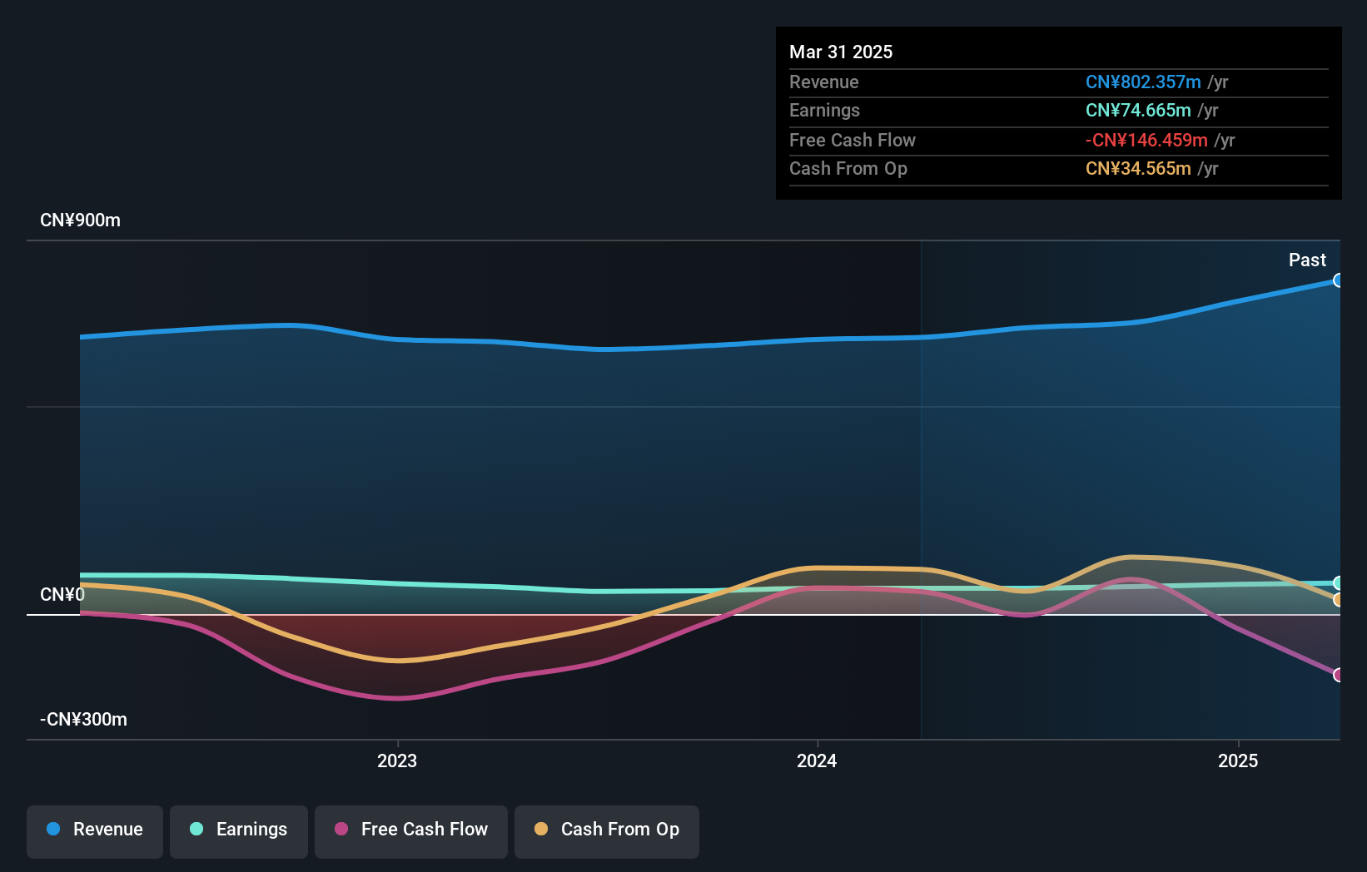Click the Cash From Op endpoint marker

(x=1338, y=600)
